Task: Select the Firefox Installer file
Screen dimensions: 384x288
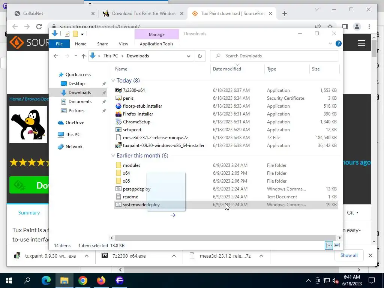Action: pyautogui.click(x=138, y=114)
